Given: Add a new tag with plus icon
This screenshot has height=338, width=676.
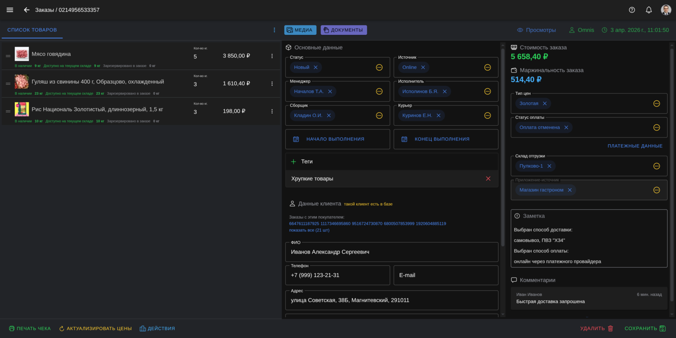Looking at the screenshot, I should pos(293,161).
